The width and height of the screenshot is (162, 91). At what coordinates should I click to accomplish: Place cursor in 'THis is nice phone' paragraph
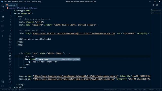click(x=42, y=62)
